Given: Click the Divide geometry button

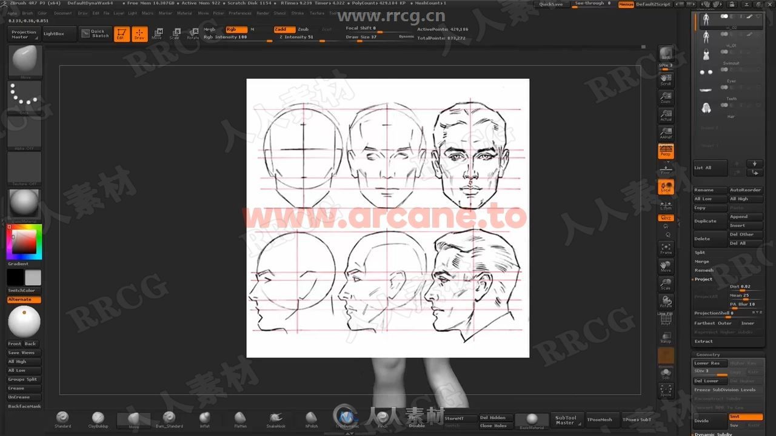Looking at the screenshot, I should point(711,420).
